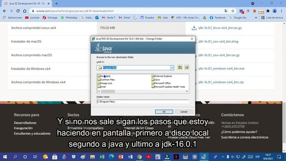
Task: Expand the bookmarks overflow chevron
Action: (256, 17)
